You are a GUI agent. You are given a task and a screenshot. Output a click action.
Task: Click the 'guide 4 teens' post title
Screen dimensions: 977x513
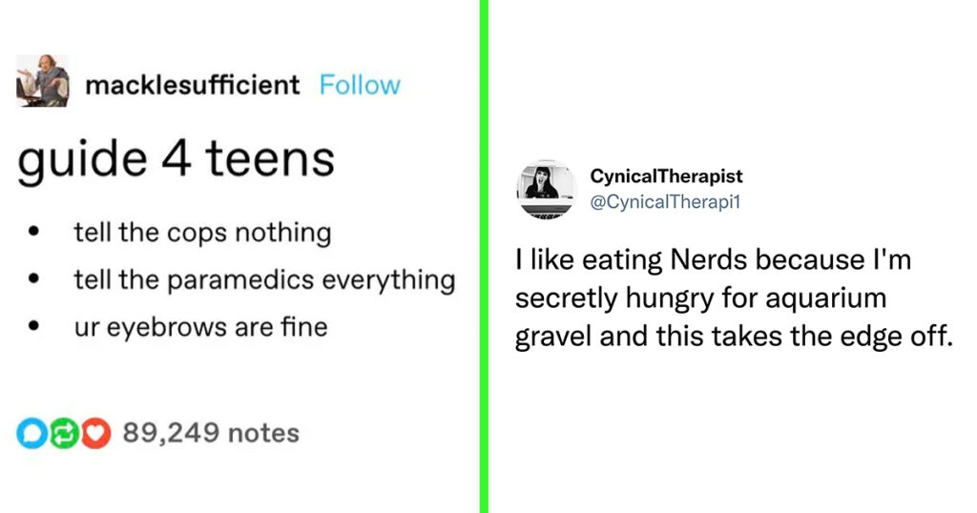click(176, 160)
